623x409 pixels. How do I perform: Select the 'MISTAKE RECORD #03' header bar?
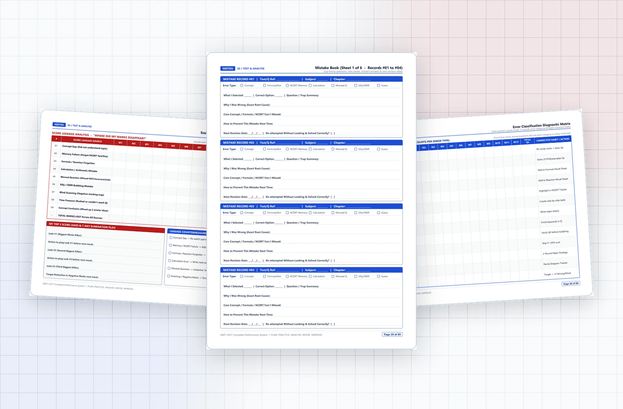(x=311, y=206)
